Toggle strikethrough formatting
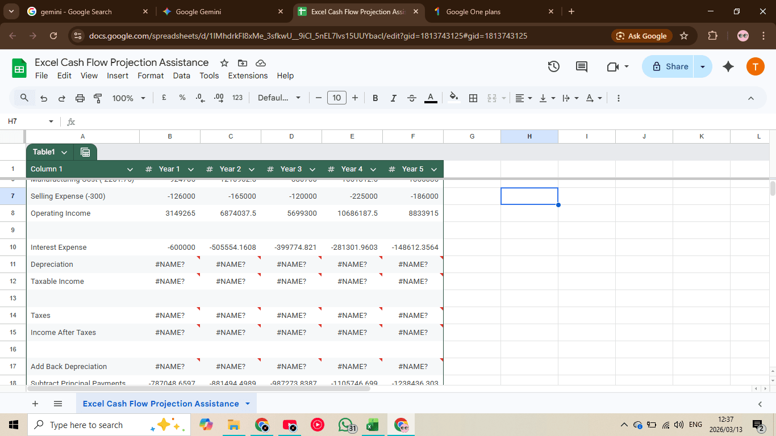Image resolution: width=776 pixels, height=436 pixels. coord(412,98)
